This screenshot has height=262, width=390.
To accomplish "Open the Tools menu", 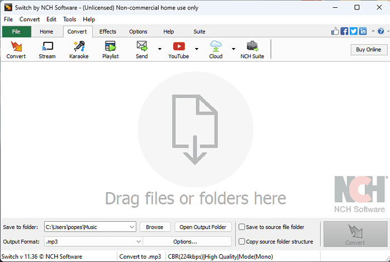I will coord(70,20).
